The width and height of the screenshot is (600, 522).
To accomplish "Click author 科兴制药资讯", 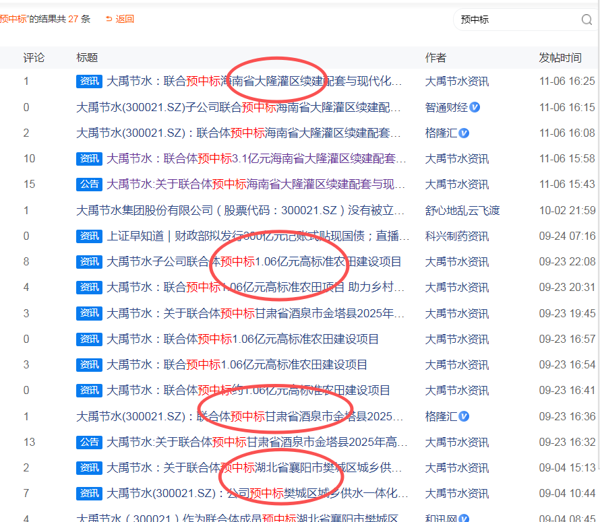I will (457, 236).
